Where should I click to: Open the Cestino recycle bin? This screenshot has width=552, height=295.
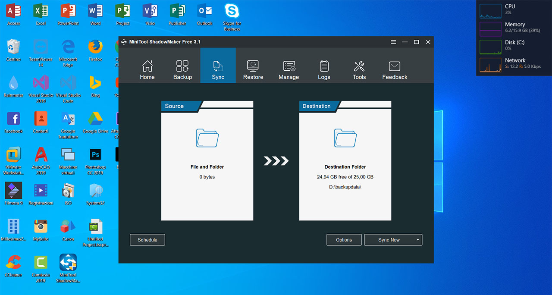click(13, 50)
